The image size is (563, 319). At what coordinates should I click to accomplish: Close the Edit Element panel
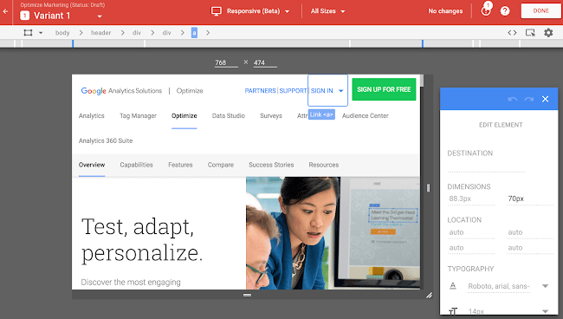pos(545,99)
